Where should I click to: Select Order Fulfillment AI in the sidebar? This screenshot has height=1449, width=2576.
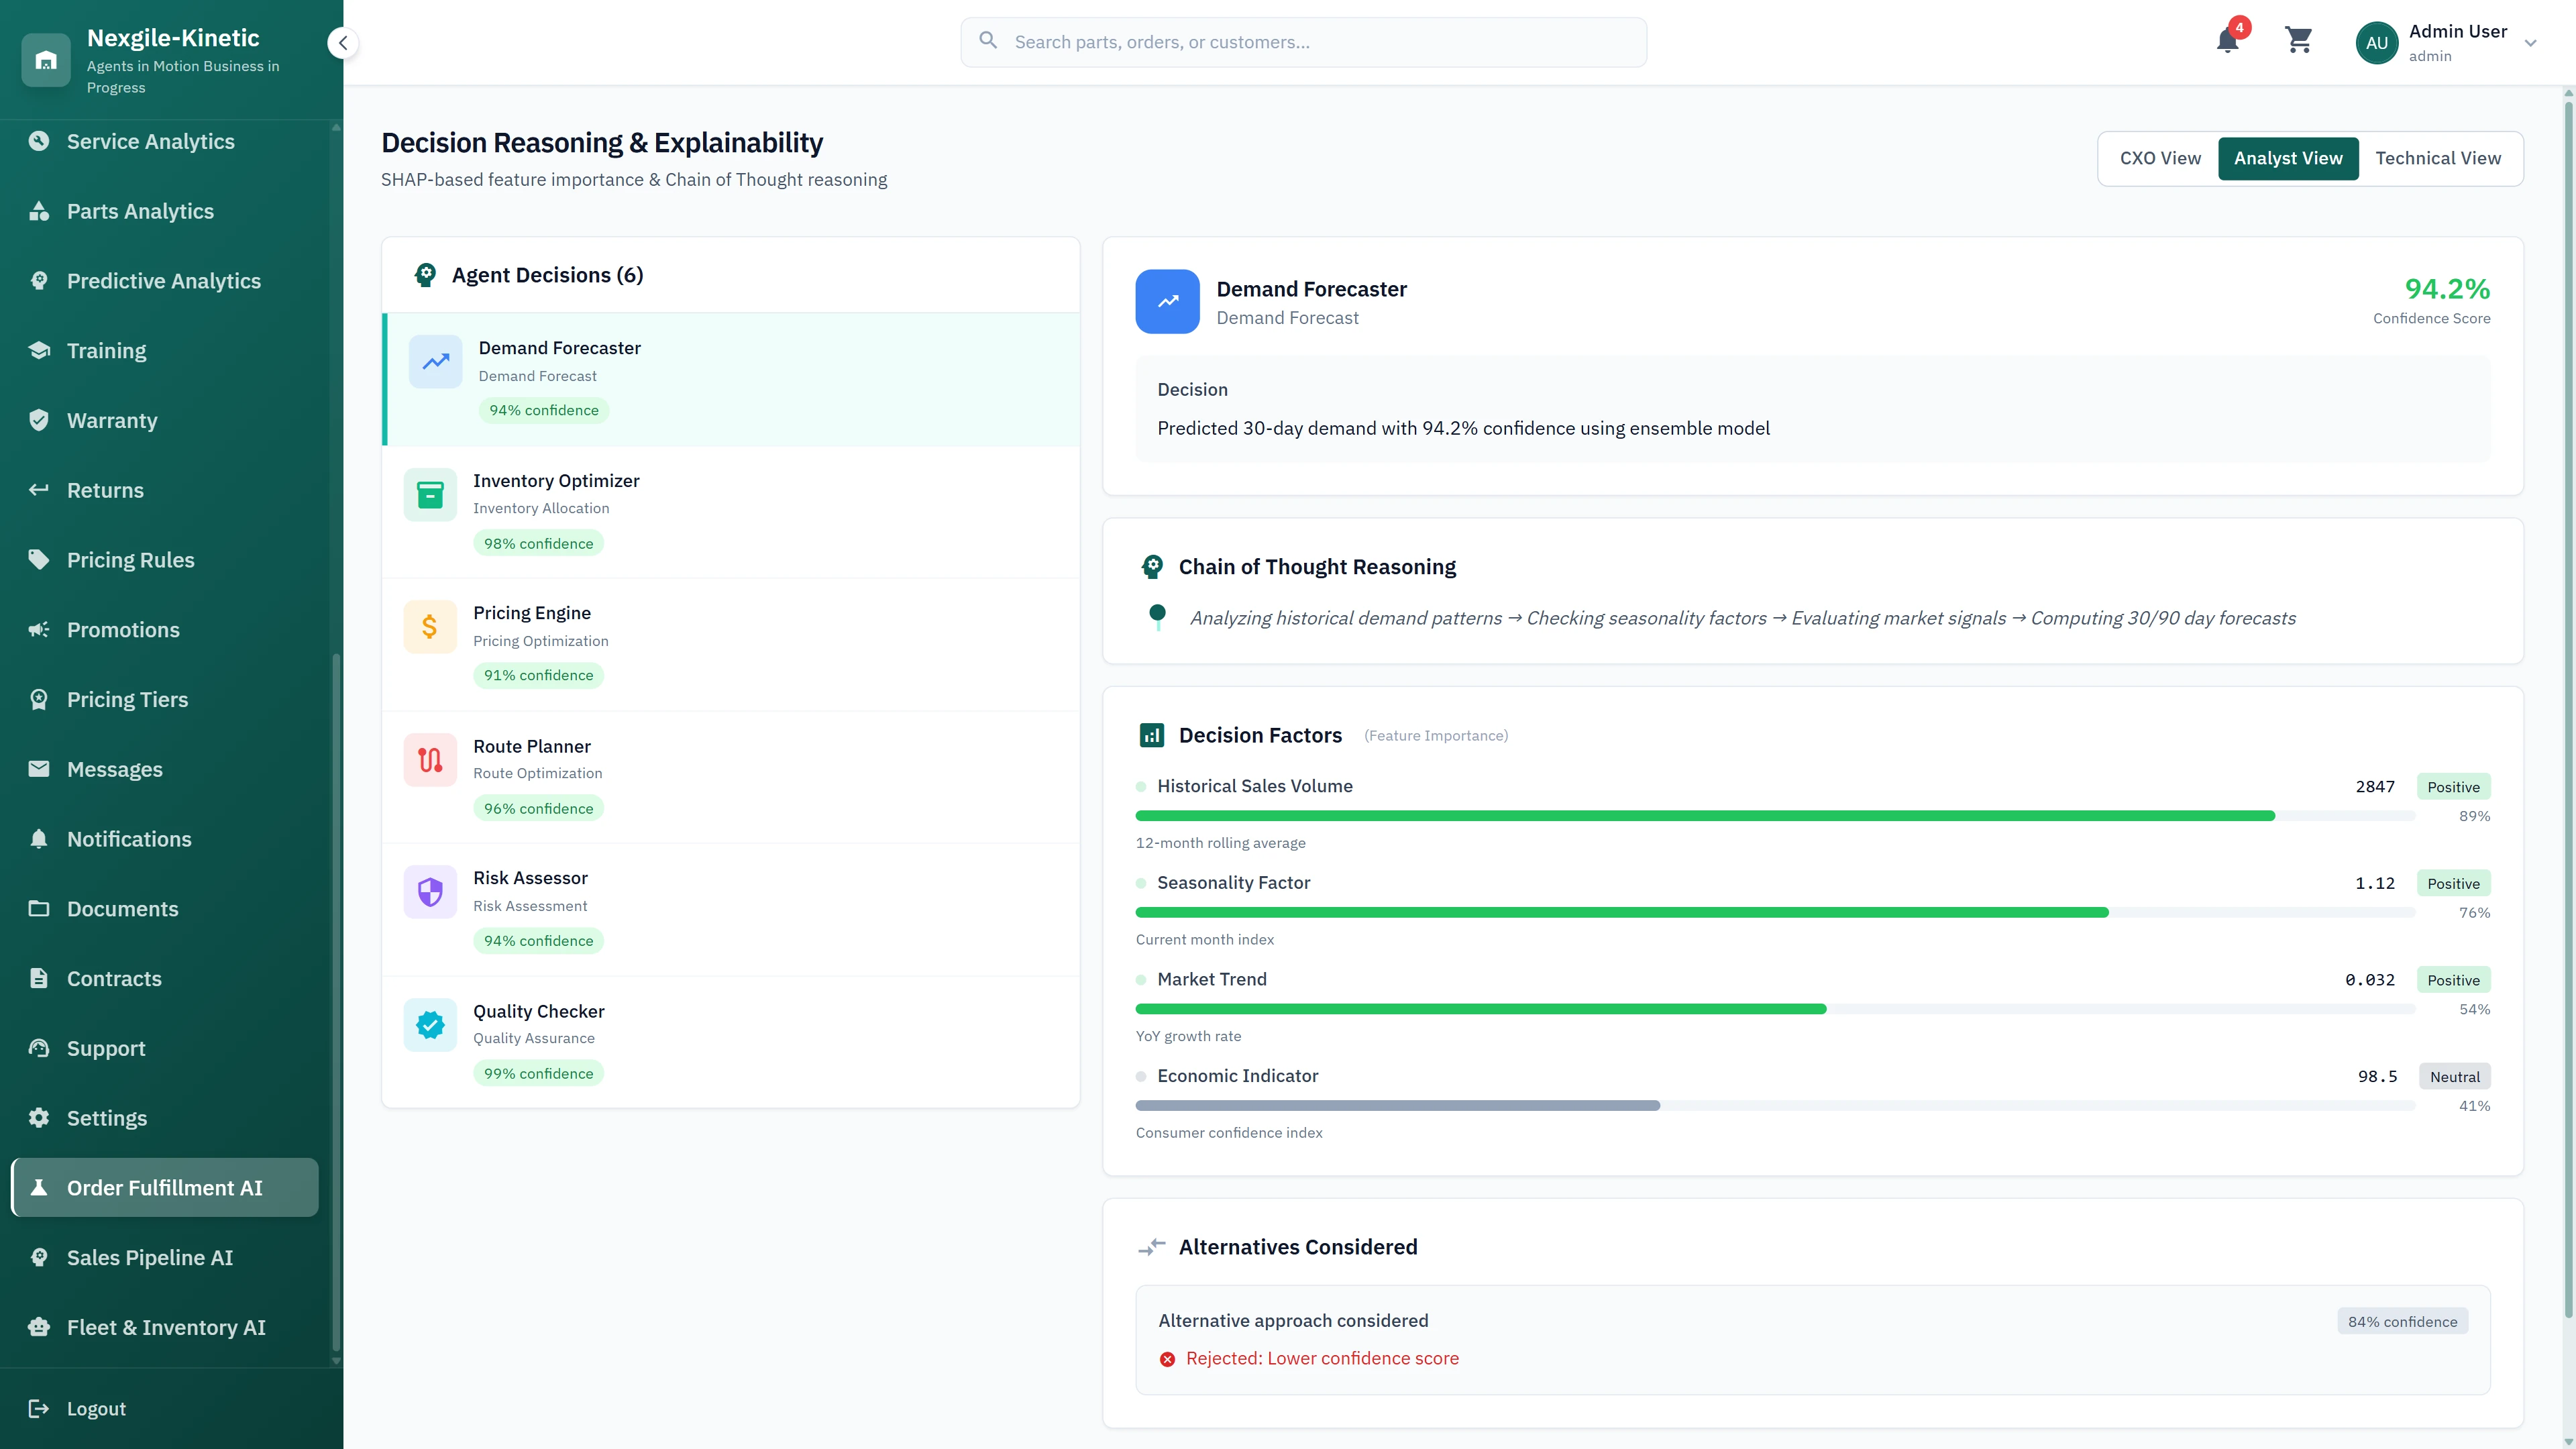pos(164,1187)
